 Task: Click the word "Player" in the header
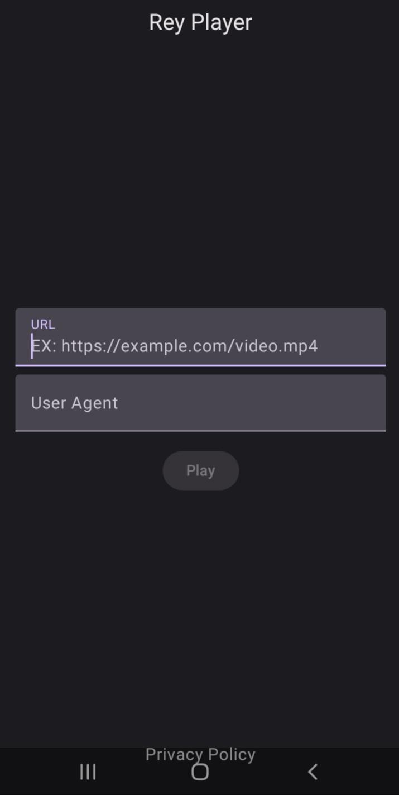pos(222,22)
